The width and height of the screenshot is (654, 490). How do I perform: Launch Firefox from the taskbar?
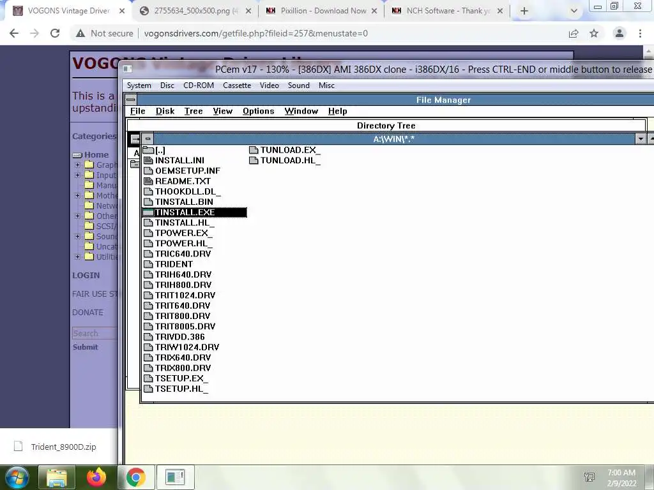tap(96, 477)
